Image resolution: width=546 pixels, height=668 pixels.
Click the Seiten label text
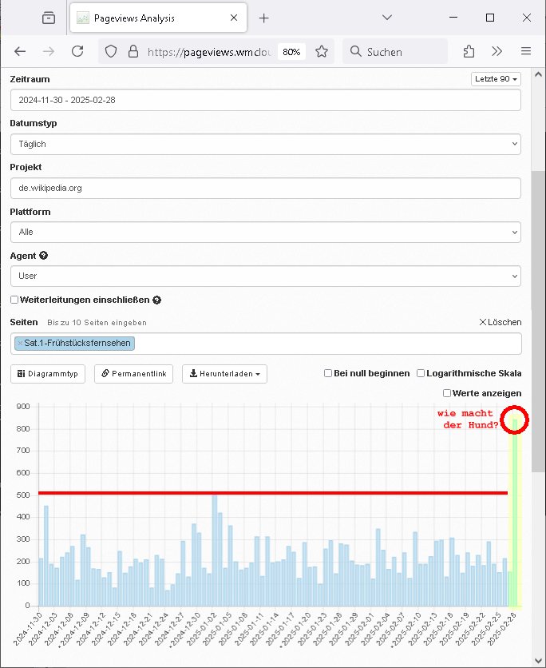pos(24,322)
